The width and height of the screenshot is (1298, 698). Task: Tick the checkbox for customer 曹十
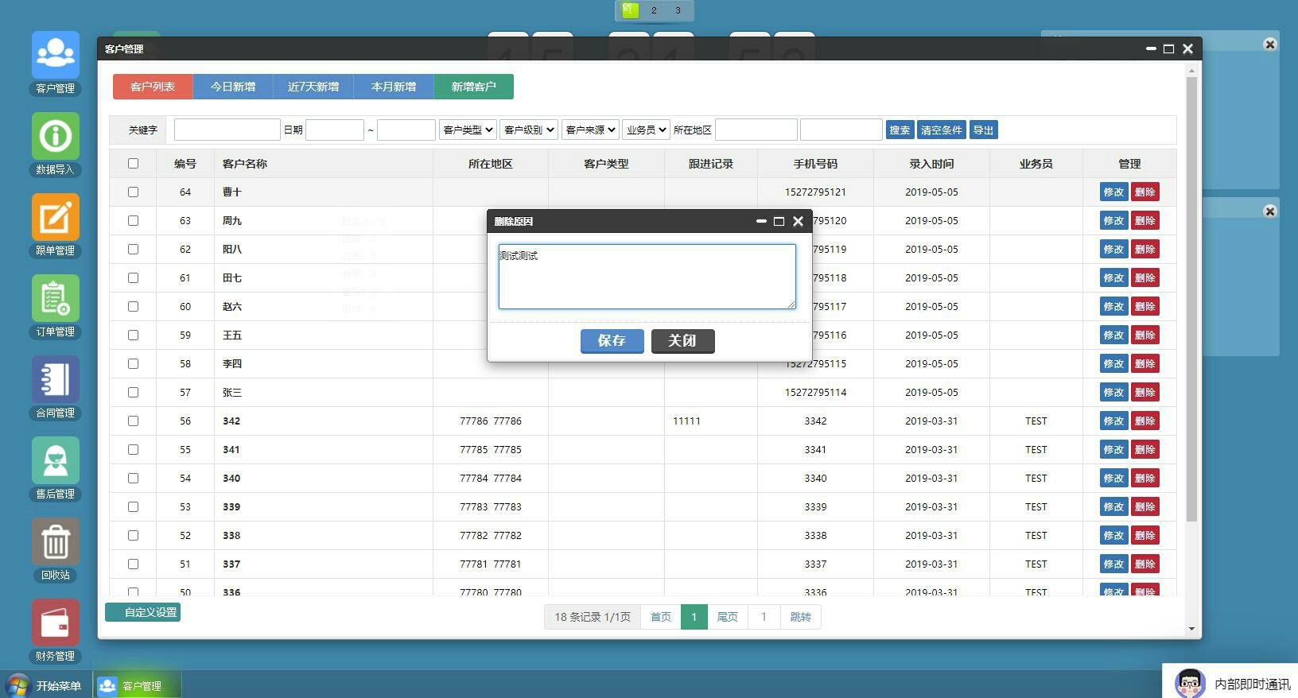133,192
